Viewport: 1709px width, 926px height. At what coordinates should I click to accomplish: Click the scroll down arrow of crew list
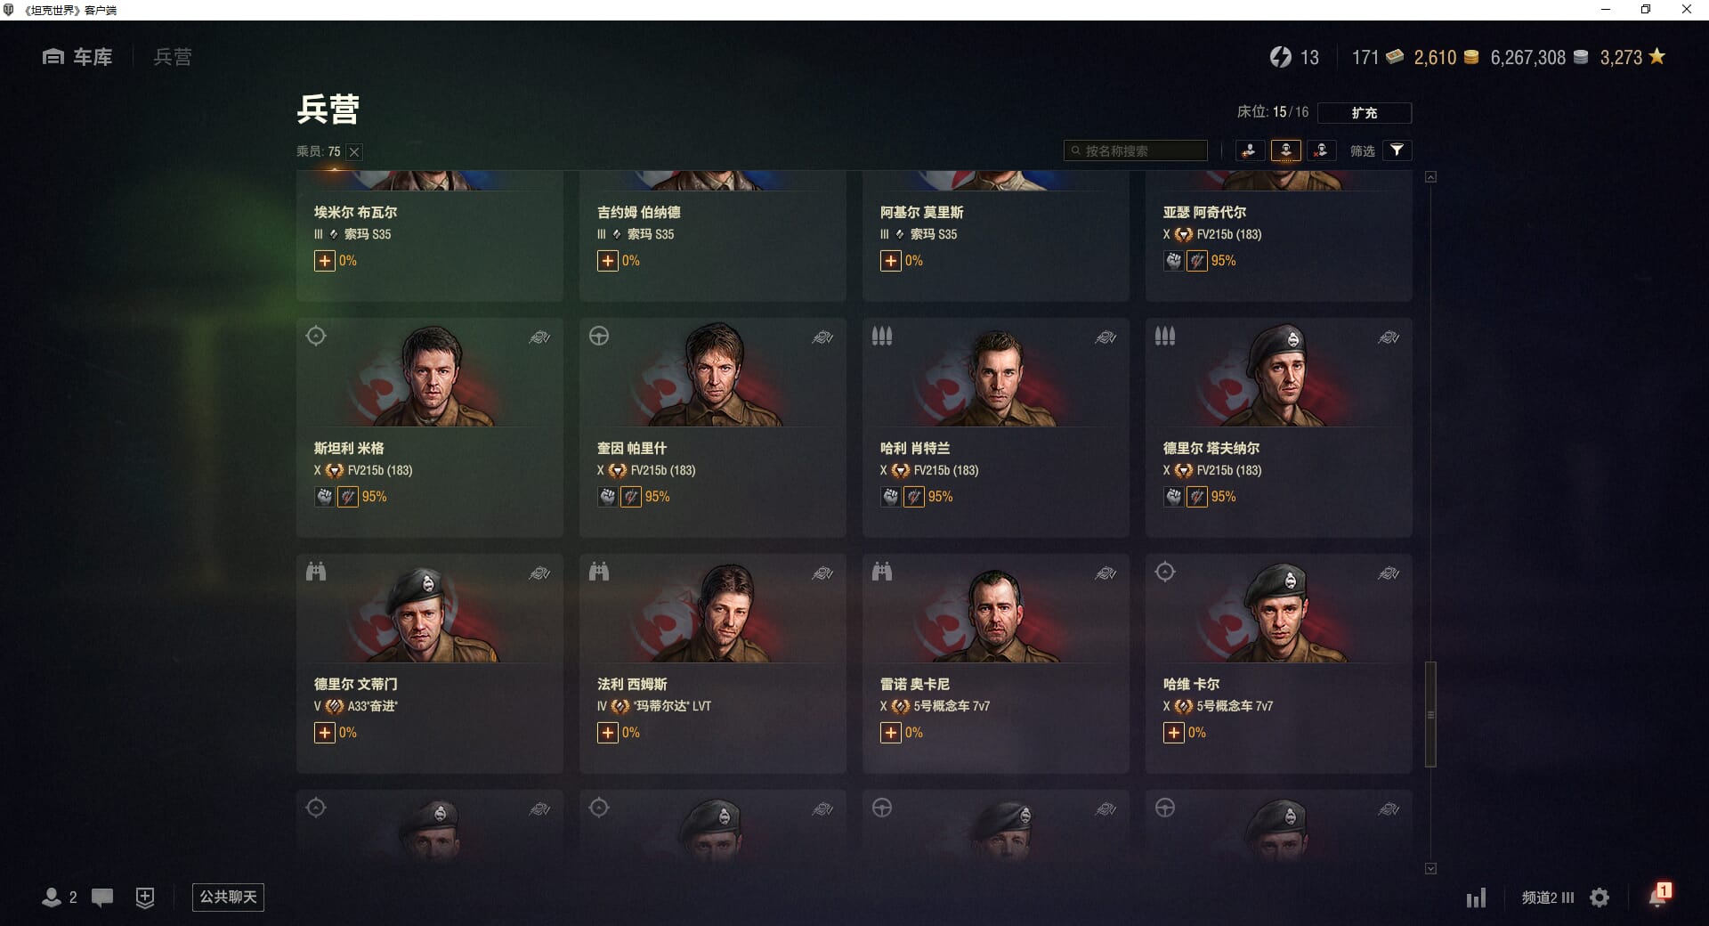click(x=1430, y=868)
